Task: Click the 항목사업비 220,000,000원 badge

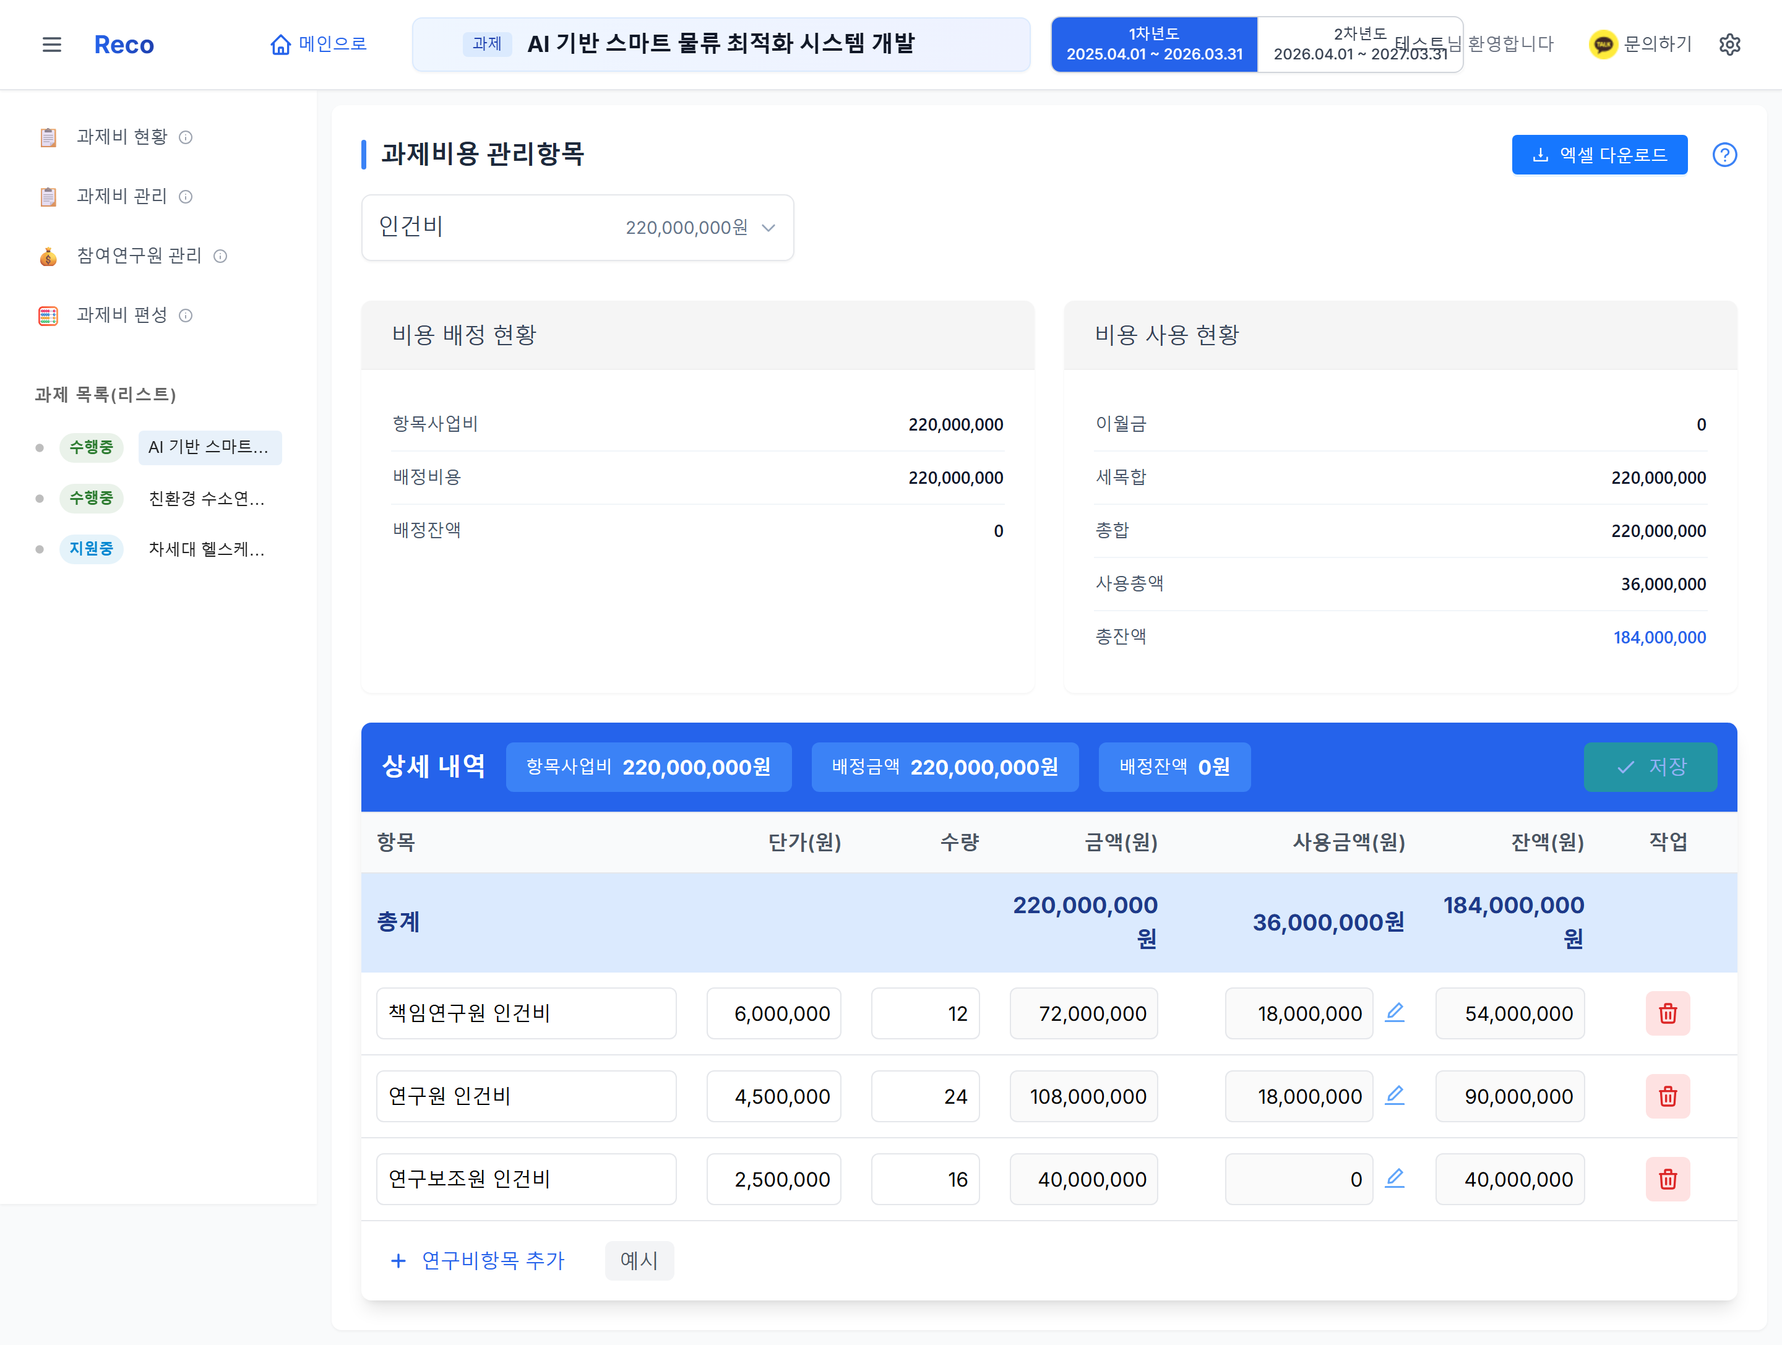Action: pyautogui.click(x=648, y=767)
